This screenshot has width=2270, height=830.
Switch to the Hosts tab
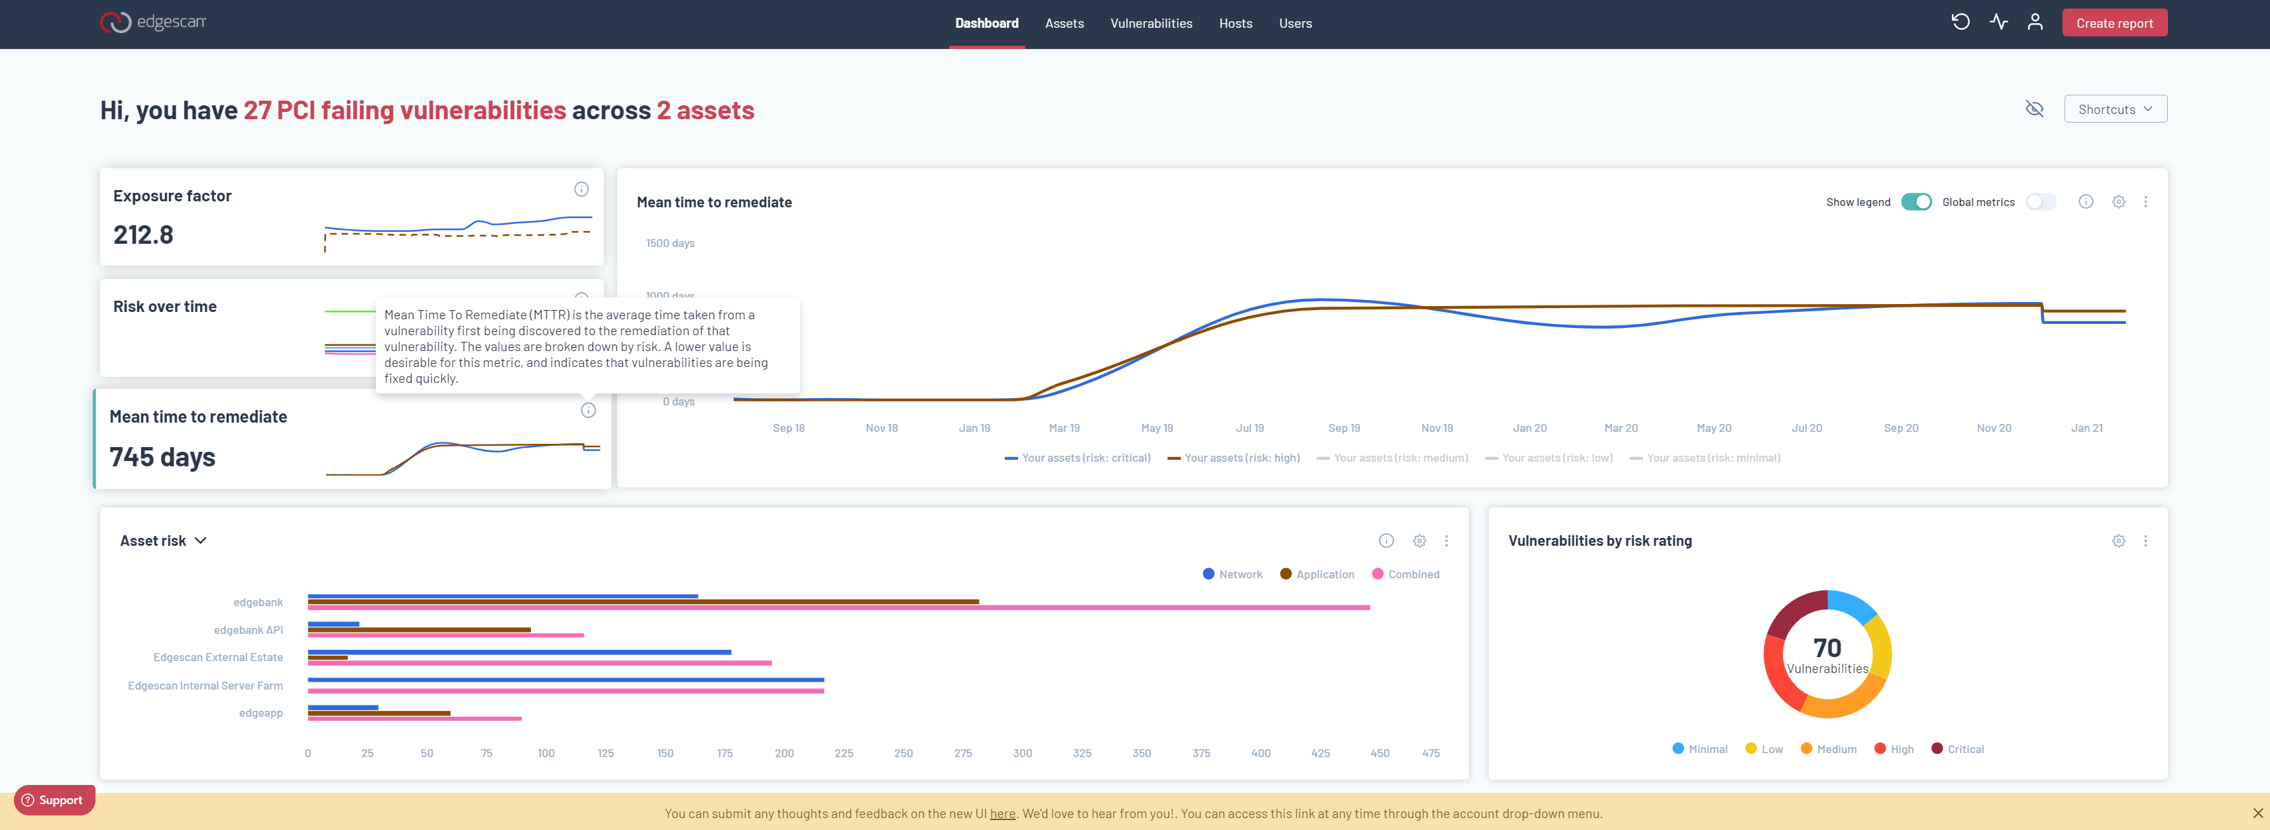pyautogui.click(x=1235, y=24)
